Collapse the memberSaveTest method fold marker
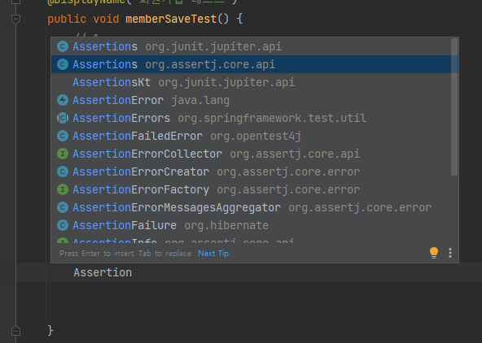This screenshot has height=343, width=482. click(x=15, y=20)
